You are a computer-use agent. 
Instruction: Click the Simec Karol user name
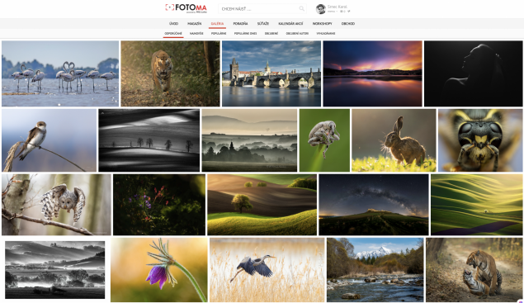337,7
